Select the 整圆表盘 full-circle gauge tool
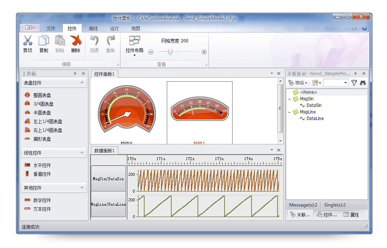The image size is (387, 248). click(42, 95)
